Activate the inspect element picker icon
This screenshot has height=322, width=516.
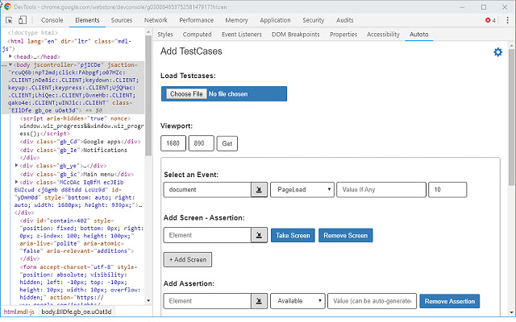(9, 20)
